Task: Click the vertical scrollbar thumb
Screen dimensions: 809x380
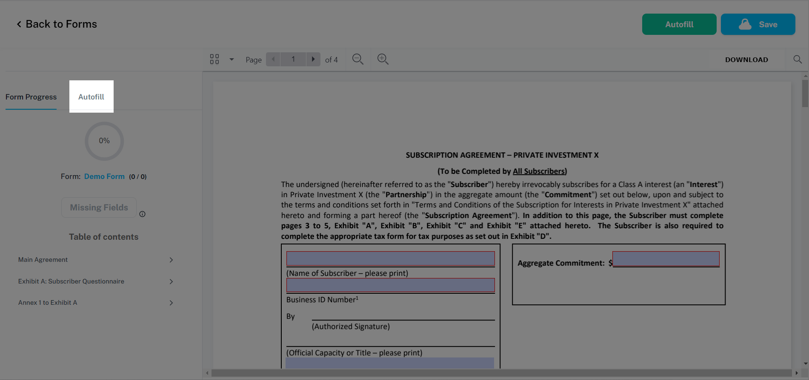Action: pyautogui.click(x=805, y=94)
